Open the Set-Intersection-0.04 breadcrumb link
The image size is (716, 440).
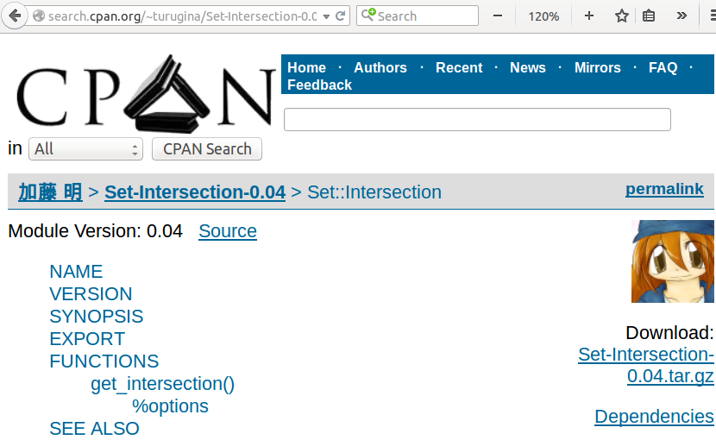point(195,192)
